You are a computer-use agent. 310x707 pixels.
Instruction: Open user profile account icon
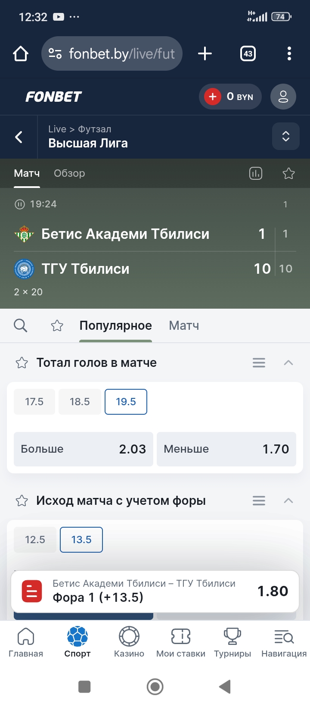point(283,97)
